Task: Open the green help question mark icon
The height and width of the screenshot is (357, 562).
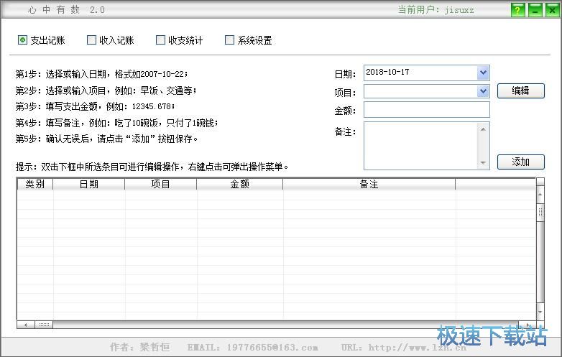Action: (x=517, y=10)
